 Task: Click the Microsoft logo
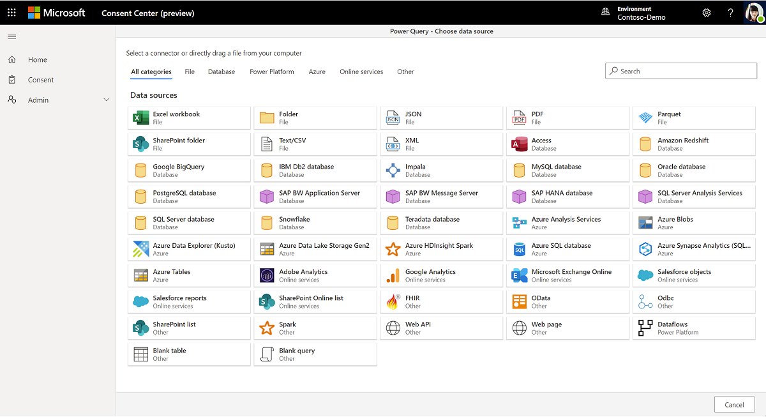click(x=56, y=13)
